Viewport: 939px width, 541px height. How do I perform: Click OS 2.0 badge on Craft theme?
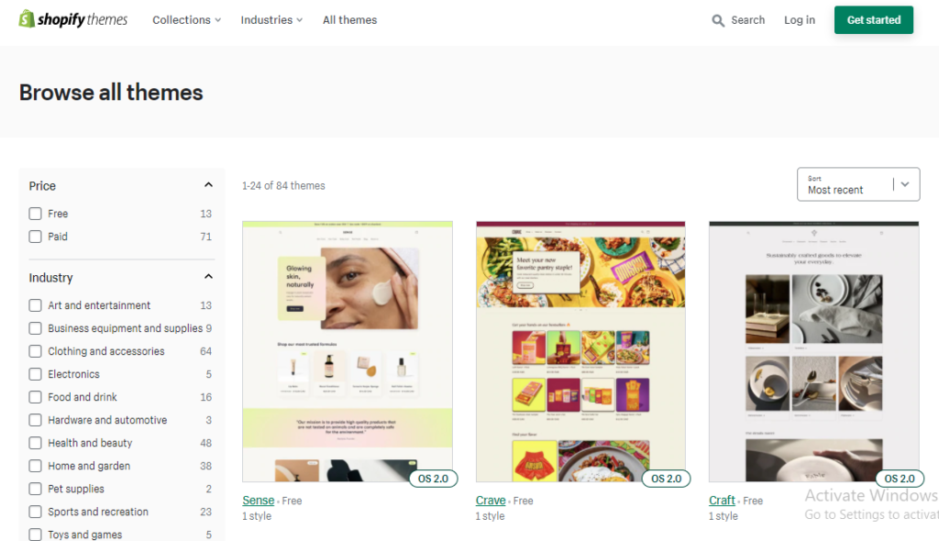click(x=900, y=479)
